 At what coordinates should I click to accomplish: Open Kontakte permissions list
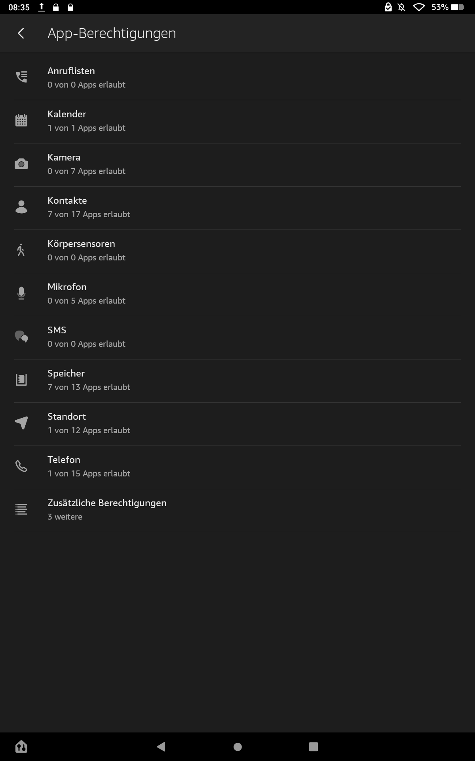click(237, 208)
